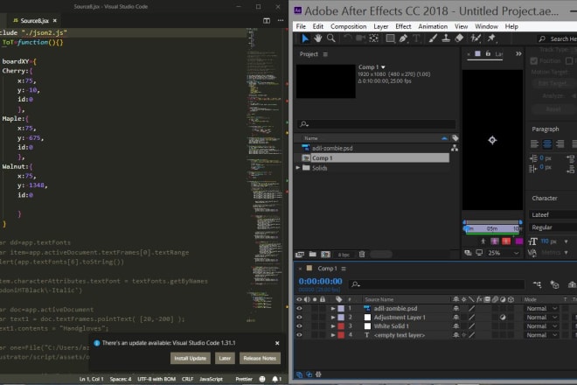577x385 pixels.
Task: Open the Animation menu
Action: pos(433,26)
